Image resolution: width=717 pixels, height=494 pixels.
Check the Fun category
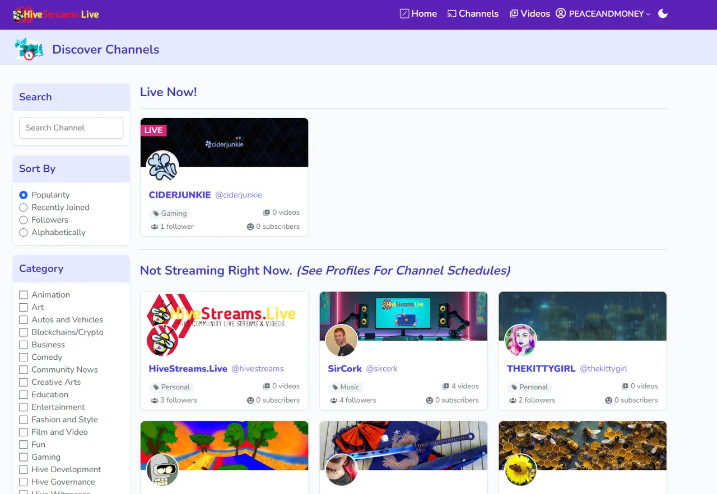pyautogui.click(x=24, y=445)
